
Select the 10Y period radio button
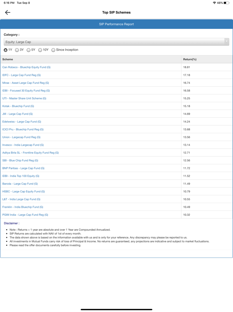(40, 50)
